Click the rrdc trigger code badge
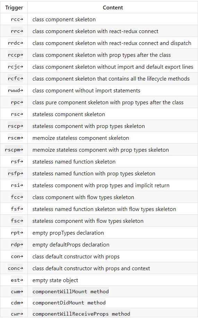 [15, 43]
